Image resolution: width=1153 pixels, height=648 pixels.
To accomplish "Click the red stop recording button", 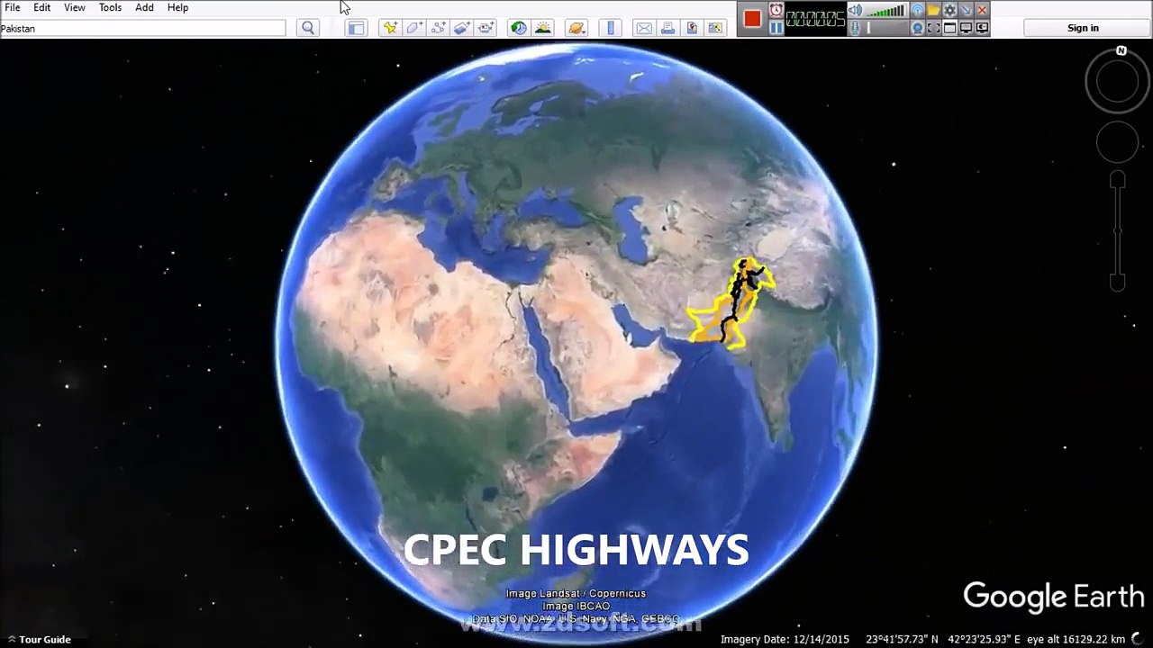I will pos(753,18).
